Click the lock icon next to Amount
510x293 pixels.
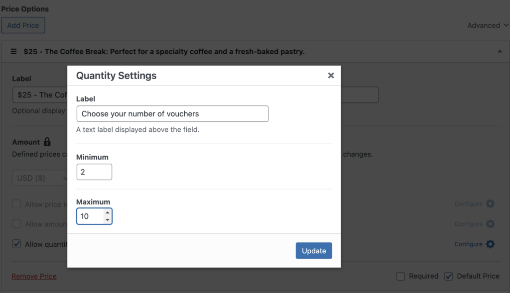pyautogui.click(x=47, y=142)
